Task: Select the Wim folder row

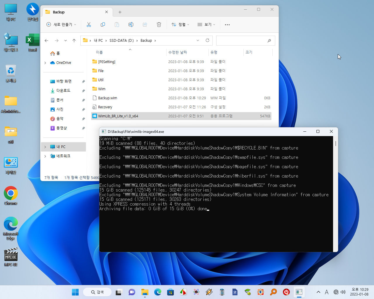Action: (x=181, y=89)
